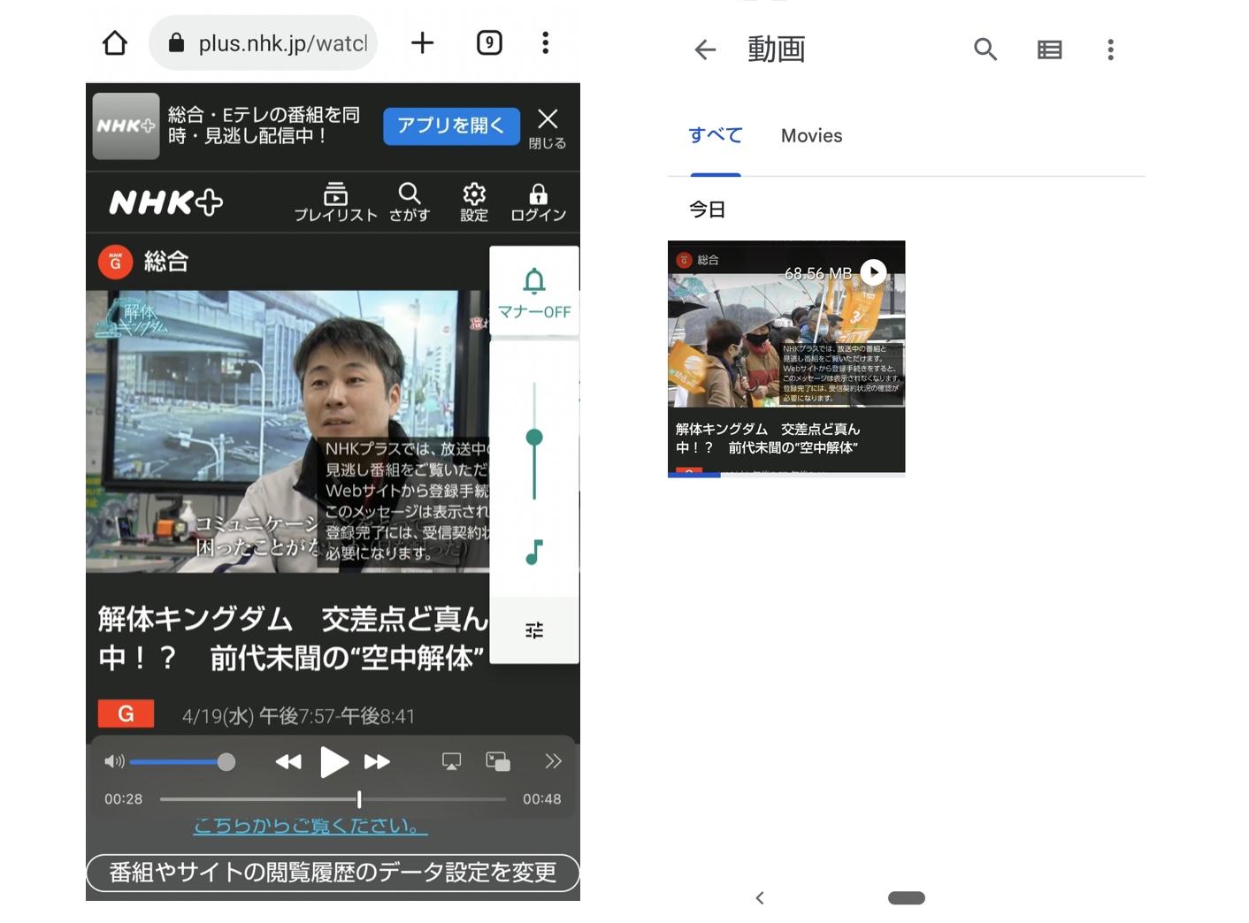Open a new tab with the plus icon
Viewport: 1249px width, 923px height.
pos(423,42)
